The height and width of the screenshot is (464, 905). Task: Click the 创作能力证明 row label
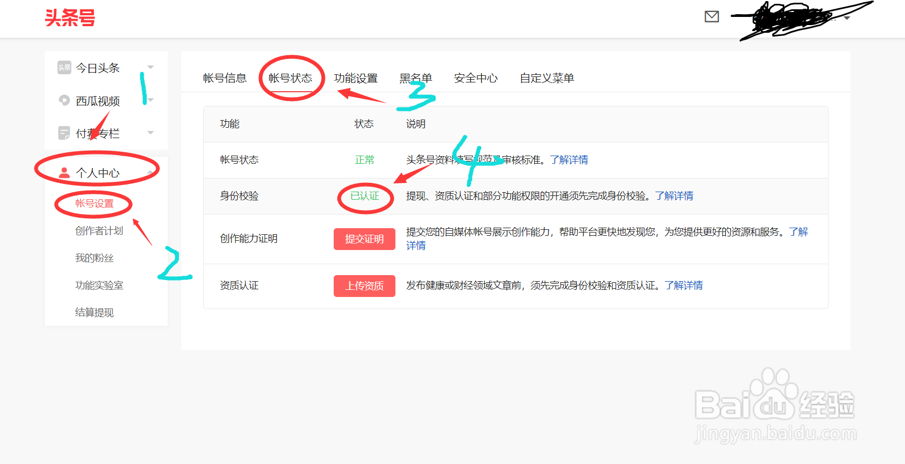click(x=249, y=239)
